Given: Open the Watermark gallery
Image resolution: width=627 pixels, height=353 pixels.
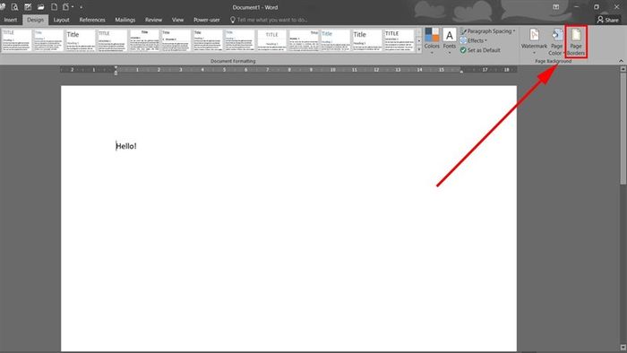Looking at the screenshot, I should 534,41.
